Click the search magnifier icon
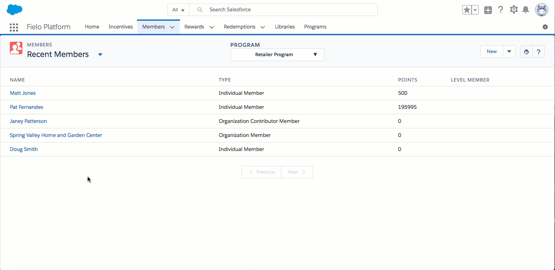Viewport: 555px width, 270px height. [x=200, y=10]
